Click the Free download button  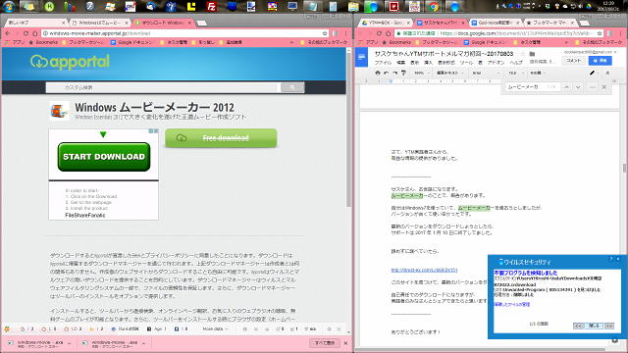(x=221, y=138)
